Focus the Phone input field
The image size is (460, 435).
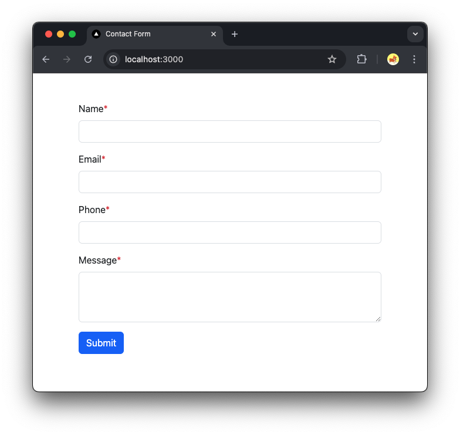(x=230, y=232)
